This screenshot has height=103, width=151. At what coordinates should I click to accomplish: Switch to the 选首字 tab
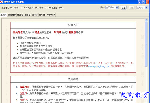click(x=28, y=15)
